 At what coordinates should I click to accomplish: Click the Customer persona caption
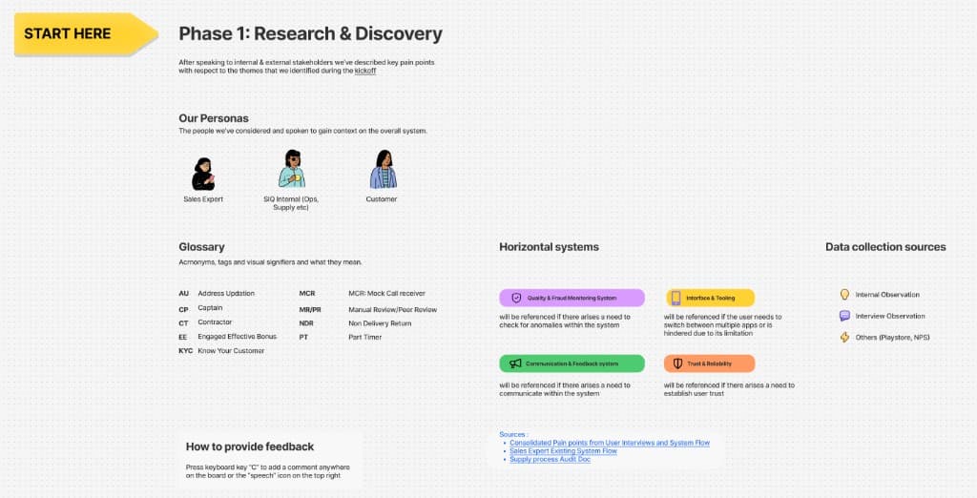[382, 199]
